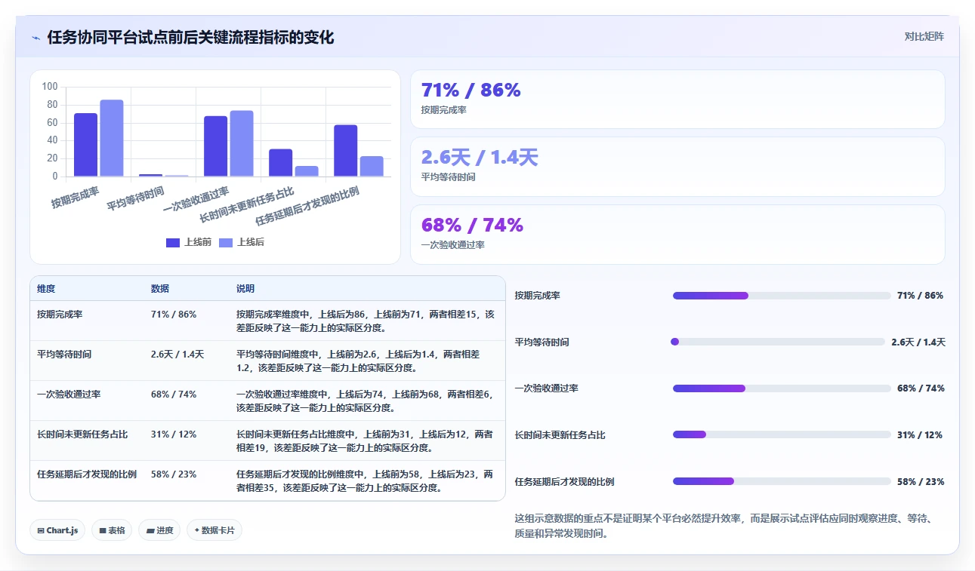This screenshot has height=571, width=975.
Task: Click the 上线前 bar for 任务延期后才发现的比例
Action: (x=346, y=151)
